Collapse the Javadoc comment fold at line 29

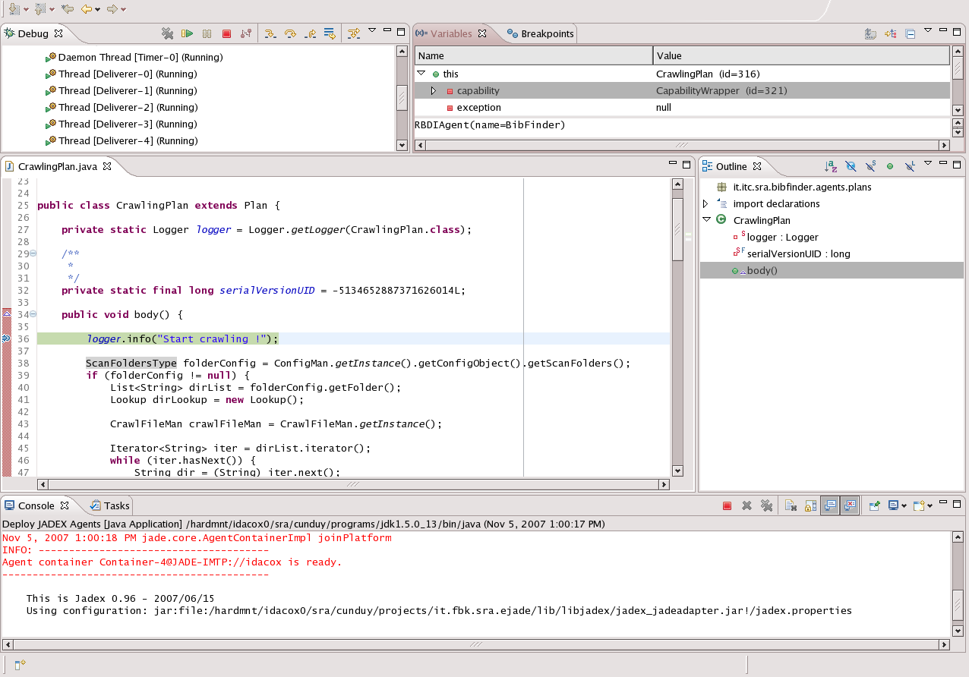(x=33, y=253)
